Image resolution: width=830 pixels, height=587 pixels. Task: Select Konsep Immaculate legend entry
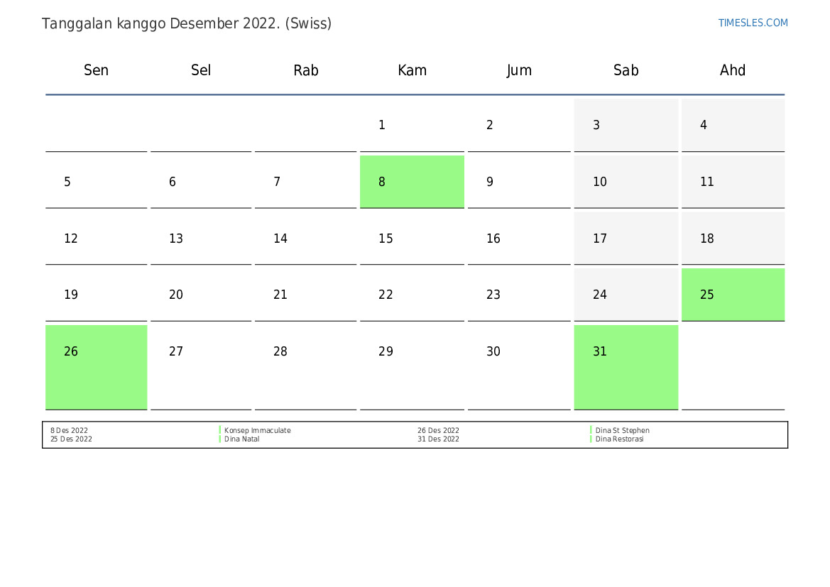tap(258, 431)
